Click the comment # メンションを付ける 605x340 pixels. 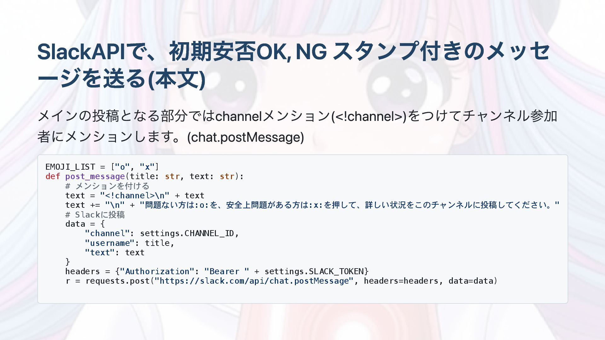(x=107, y=186)
